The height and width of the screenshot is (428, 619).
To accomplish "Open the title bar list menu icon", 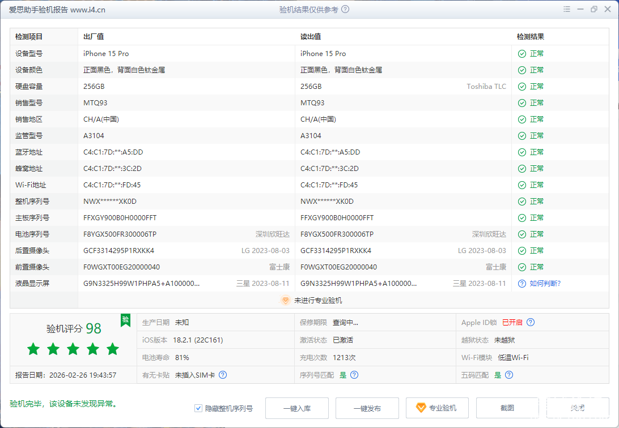I will click(x=567, y=10).
